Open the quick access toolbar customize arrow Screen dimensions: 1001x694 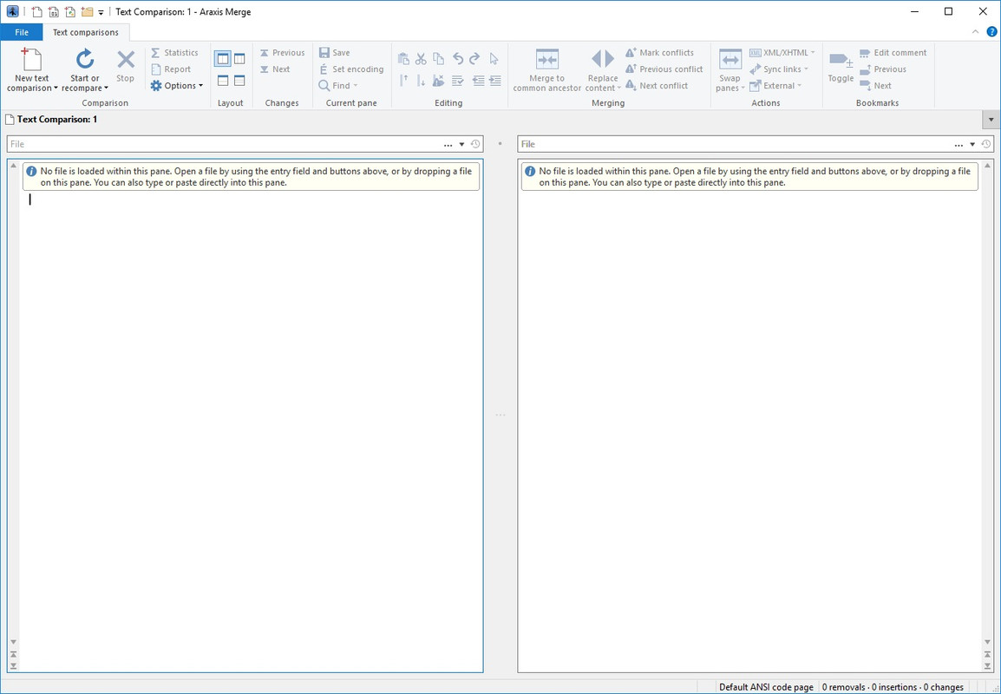(101, 12)
